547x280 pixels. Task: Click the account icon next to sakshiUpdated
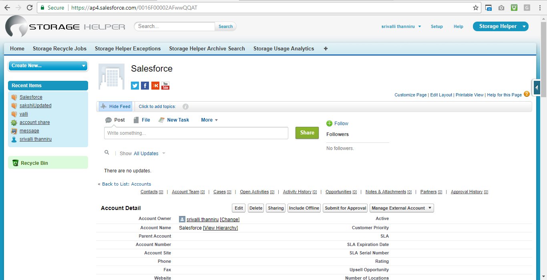(x=14, y=106)
